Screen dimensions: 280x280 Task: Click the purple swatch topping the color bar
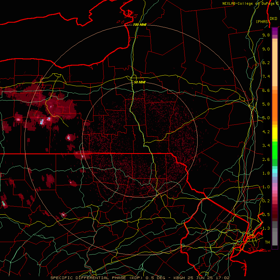click(x=275, y=31)
